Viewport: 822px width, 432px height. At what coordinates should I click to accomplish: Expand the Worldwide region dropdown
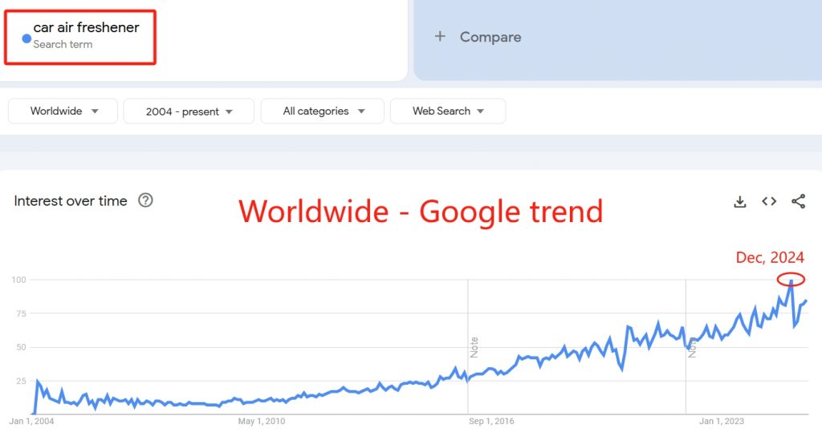point(63,111)
